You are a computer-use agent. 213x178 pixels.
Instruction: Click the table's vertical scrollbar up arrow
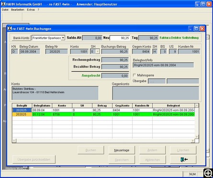(197, 105)
